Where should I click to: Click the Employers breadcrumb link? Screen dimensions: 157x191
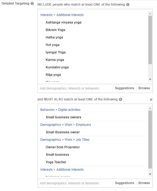click(83, 125)
